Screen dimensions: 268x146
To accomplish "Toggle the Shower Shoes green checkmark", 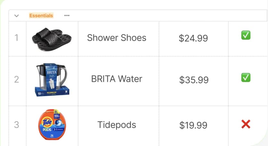I will 246,35.
